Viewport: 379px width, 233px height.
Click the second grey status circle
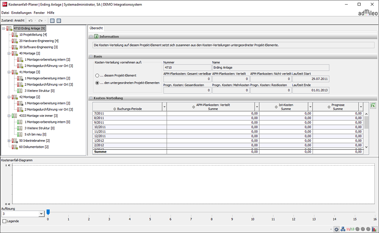click(x=363, y=229)
